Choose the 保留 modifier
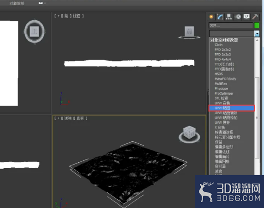Image resolution: width=264 pixels, height=208 pixels. (218, 142)
